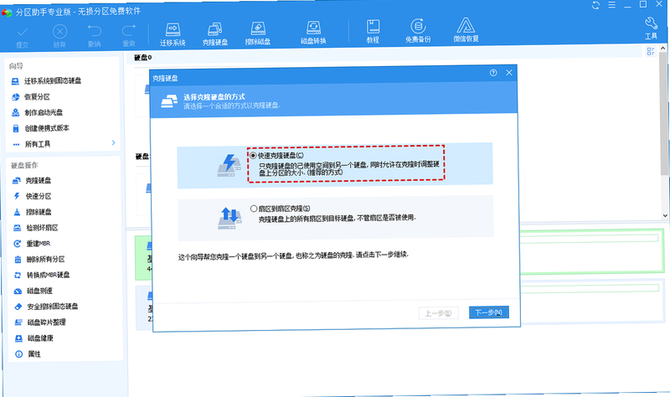The image size is (670, 397).
Task: Close the 克隆硬盘 dialog
Action: pyautogui.click(x=509, y=73)
